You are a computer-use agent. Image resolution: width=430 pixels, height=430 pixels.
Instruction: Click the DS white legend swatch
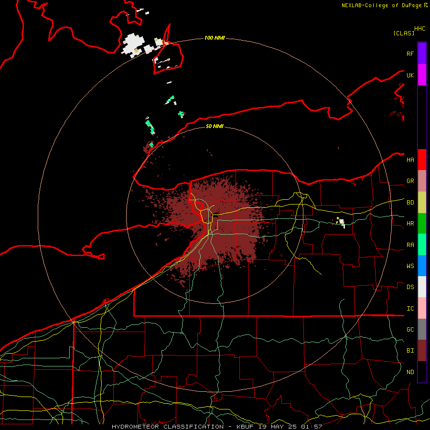[422, 287]
